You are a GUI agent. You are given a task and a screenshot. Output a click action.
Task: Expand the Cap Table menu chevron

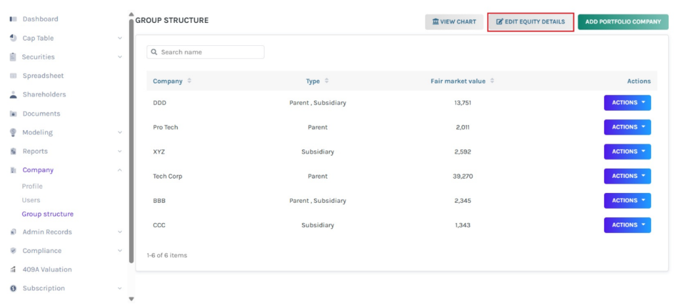120,38
